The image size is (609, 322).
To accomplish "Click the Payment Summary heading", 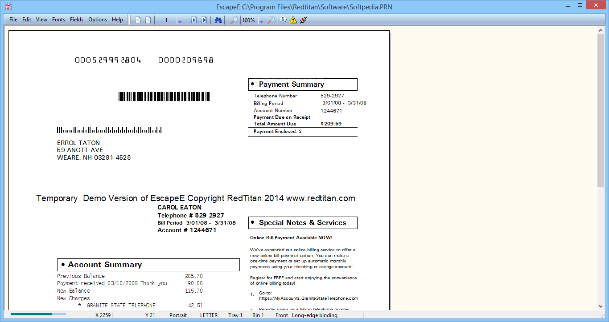I will tap(292, 85).
